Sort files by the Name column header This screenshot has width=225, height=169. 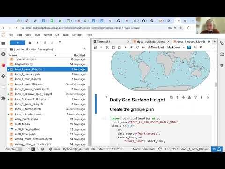tap(33, 55)
